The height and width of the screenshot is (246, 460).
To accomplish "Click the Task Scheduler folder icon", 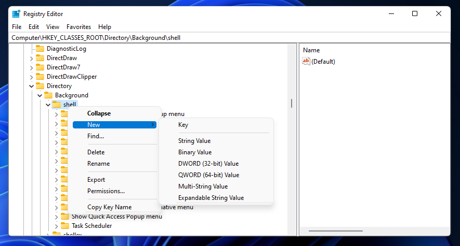I will [x=65, y=226].
